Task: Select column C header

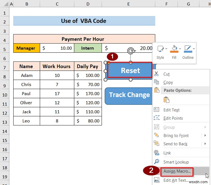Action: pos(57,4)
